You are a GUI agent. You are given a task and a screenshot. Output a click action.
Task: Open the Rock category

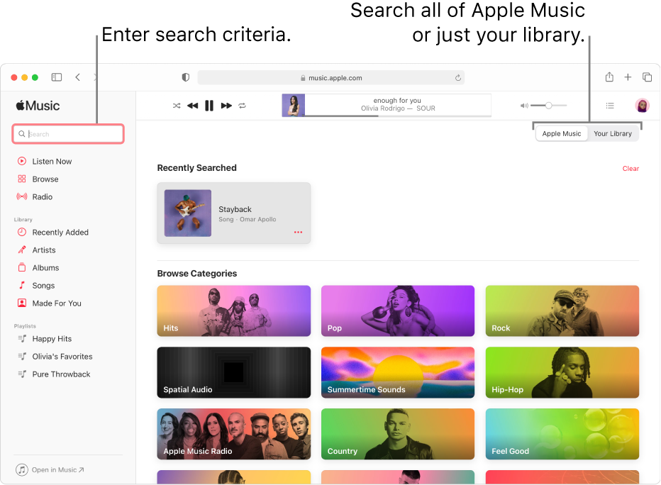point(562,311)
